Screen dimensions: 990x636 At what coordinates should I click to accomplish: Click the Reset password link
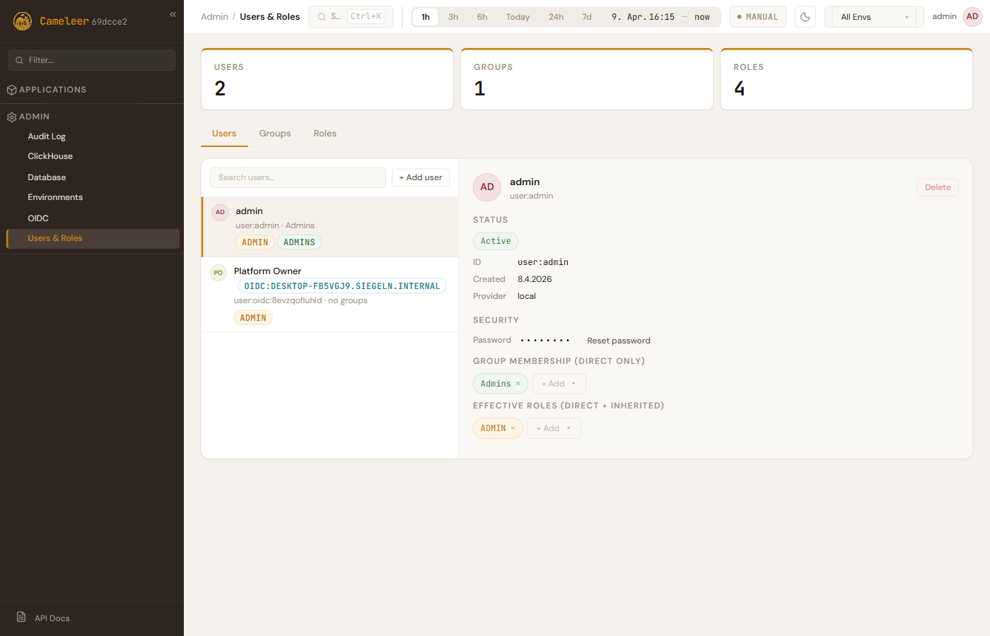click(618, 341)
